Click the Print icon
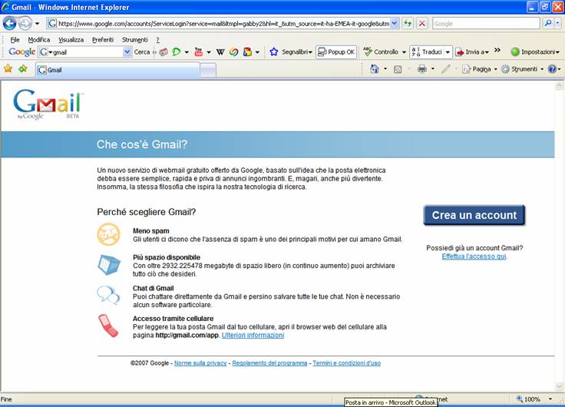This screenshot has height=407, width=565. click(422, 68)
